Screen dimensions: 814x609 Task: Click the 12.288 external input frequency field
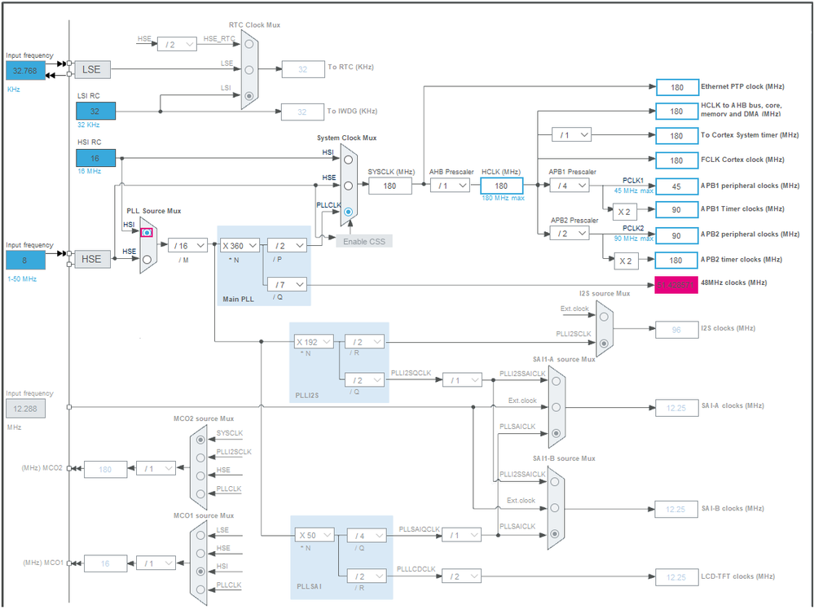click(25, 408)
